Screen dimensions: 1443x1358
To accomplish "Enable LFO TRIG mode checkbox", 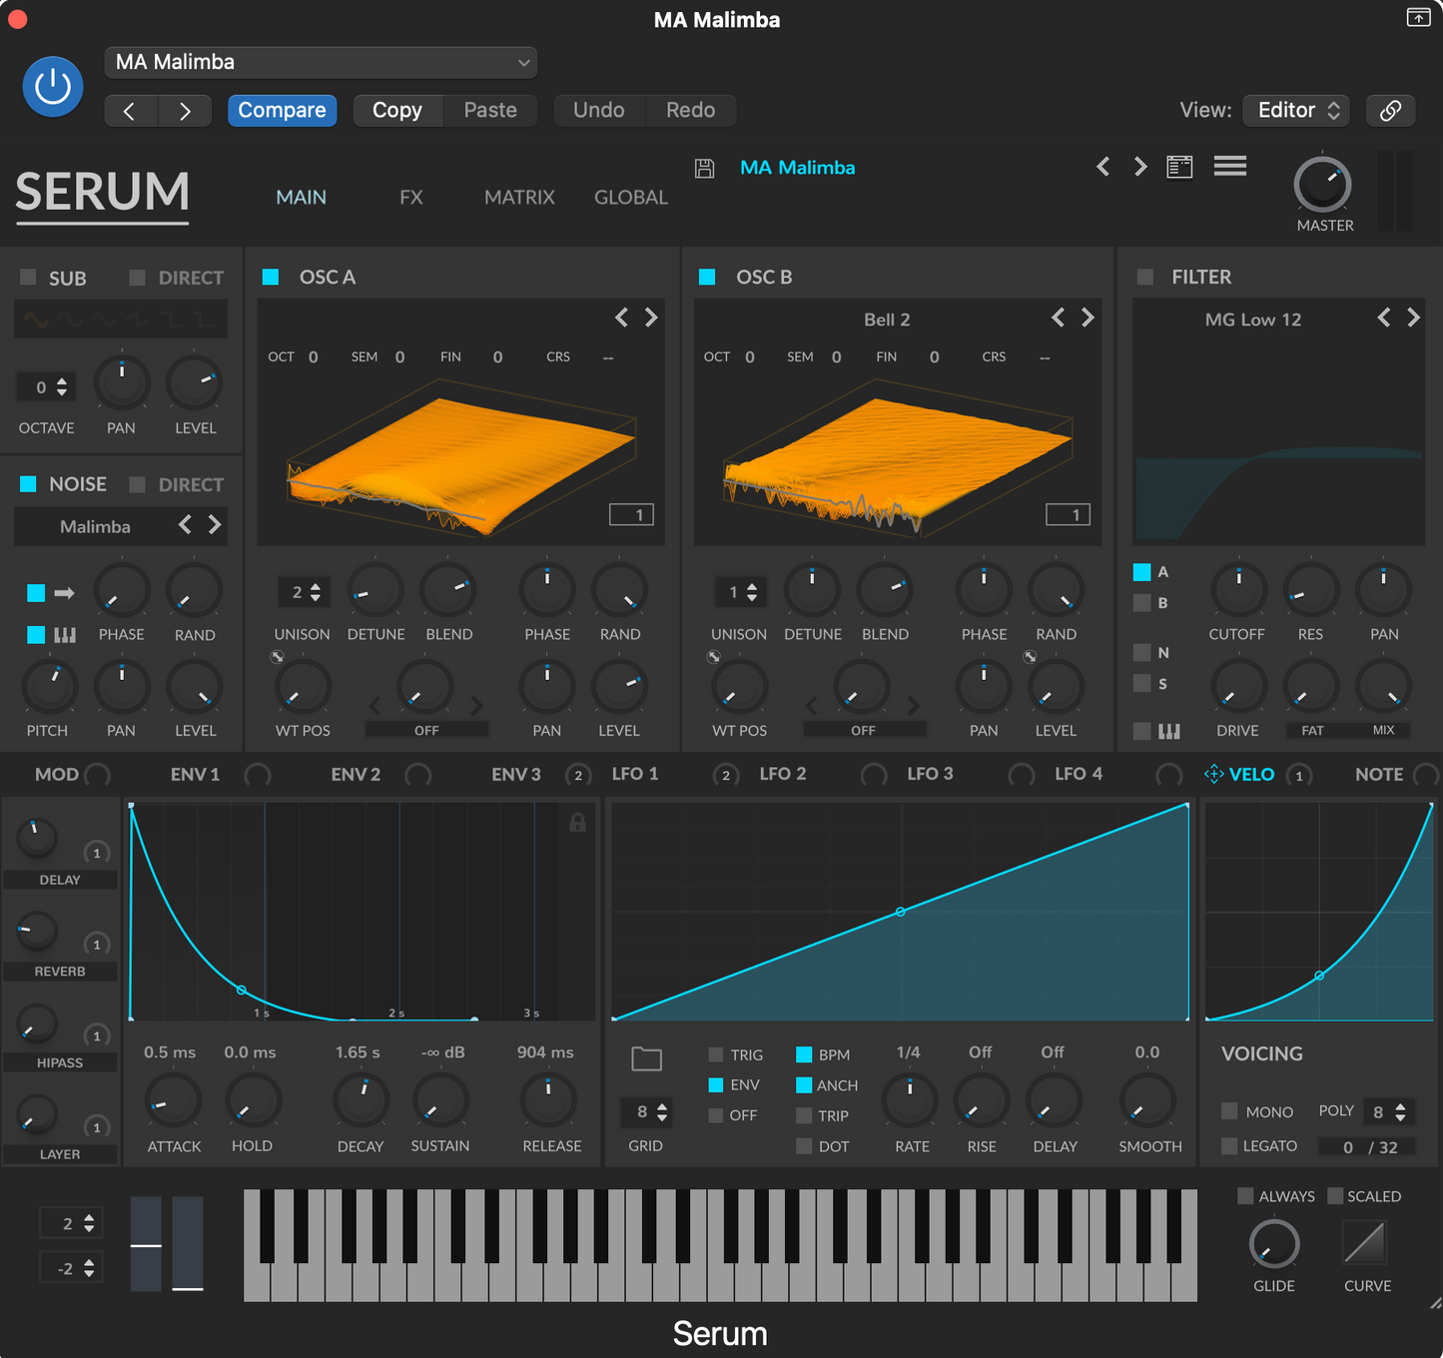I will (716, 1054).
